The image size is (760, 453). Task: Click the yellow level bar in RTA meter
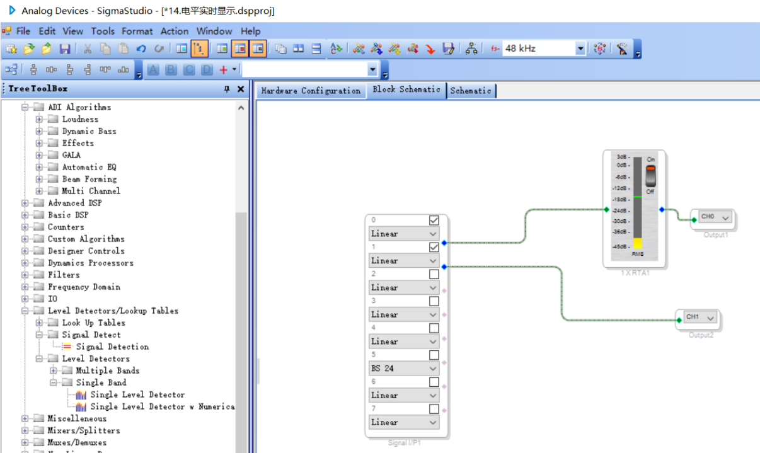pos(638,243)
